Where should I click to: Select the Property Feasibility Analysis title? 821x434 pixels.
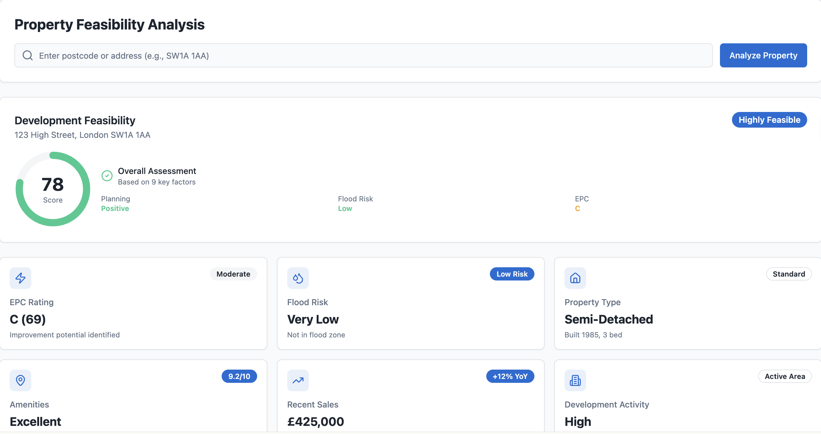tap(109, 24)
